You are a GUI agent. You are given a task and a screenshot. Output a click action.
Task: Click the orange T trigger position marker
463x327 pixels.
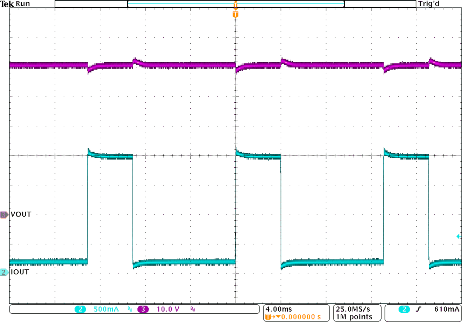236,15
